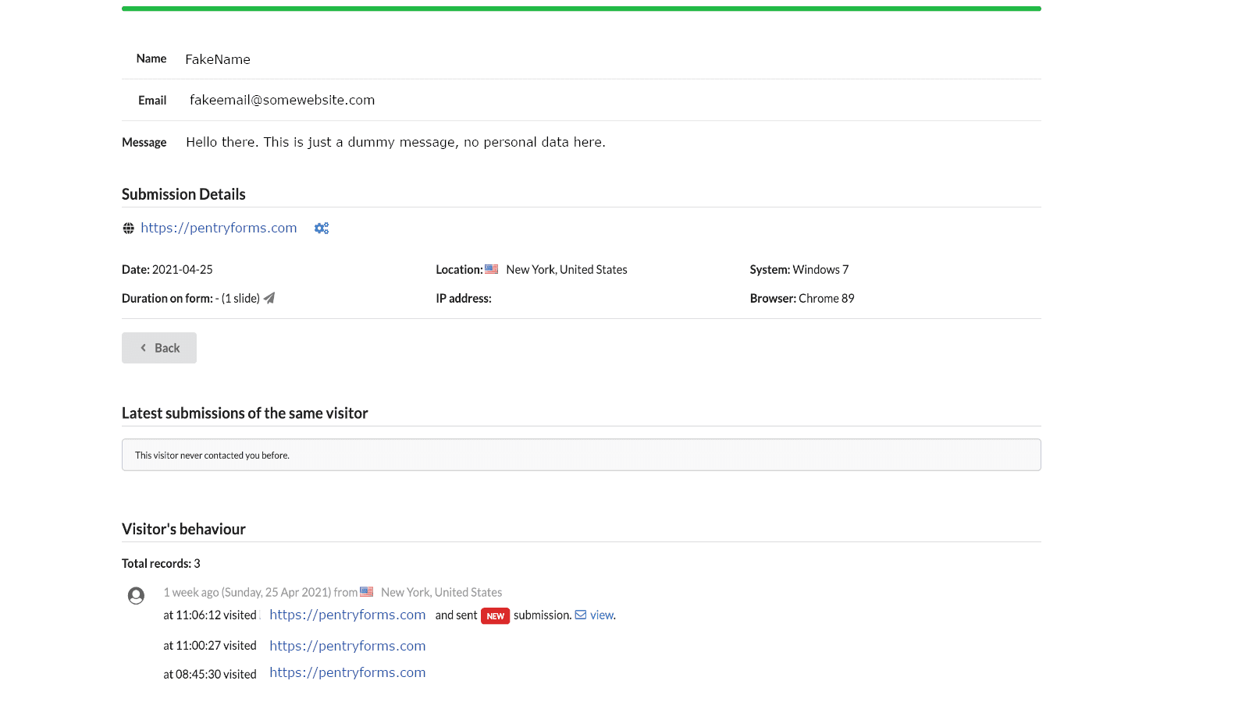The height and width of the screenshot is (702, 1249).
Task: Click the green progress bar at the top
Action: (x=581, y=9)
